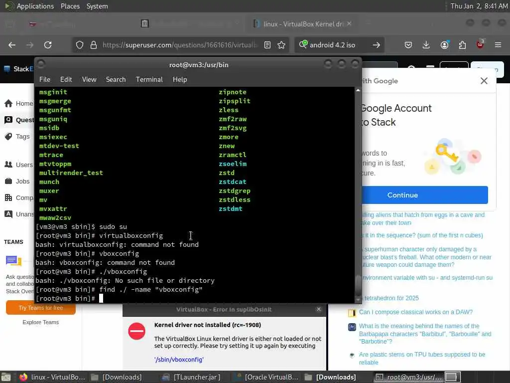Switch to root@vm3:/usr/... taskbar item
The image size is (510, 383).
(408, 377)
